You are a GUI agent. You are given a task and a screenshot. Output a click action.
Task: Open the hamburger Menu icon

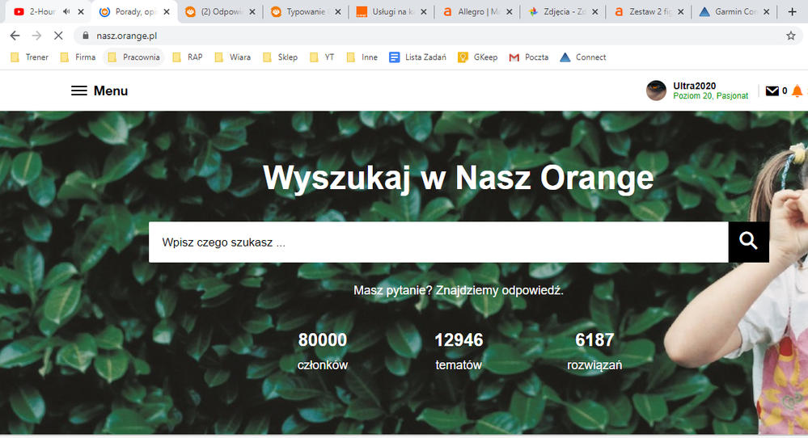(x=79, y=91)
